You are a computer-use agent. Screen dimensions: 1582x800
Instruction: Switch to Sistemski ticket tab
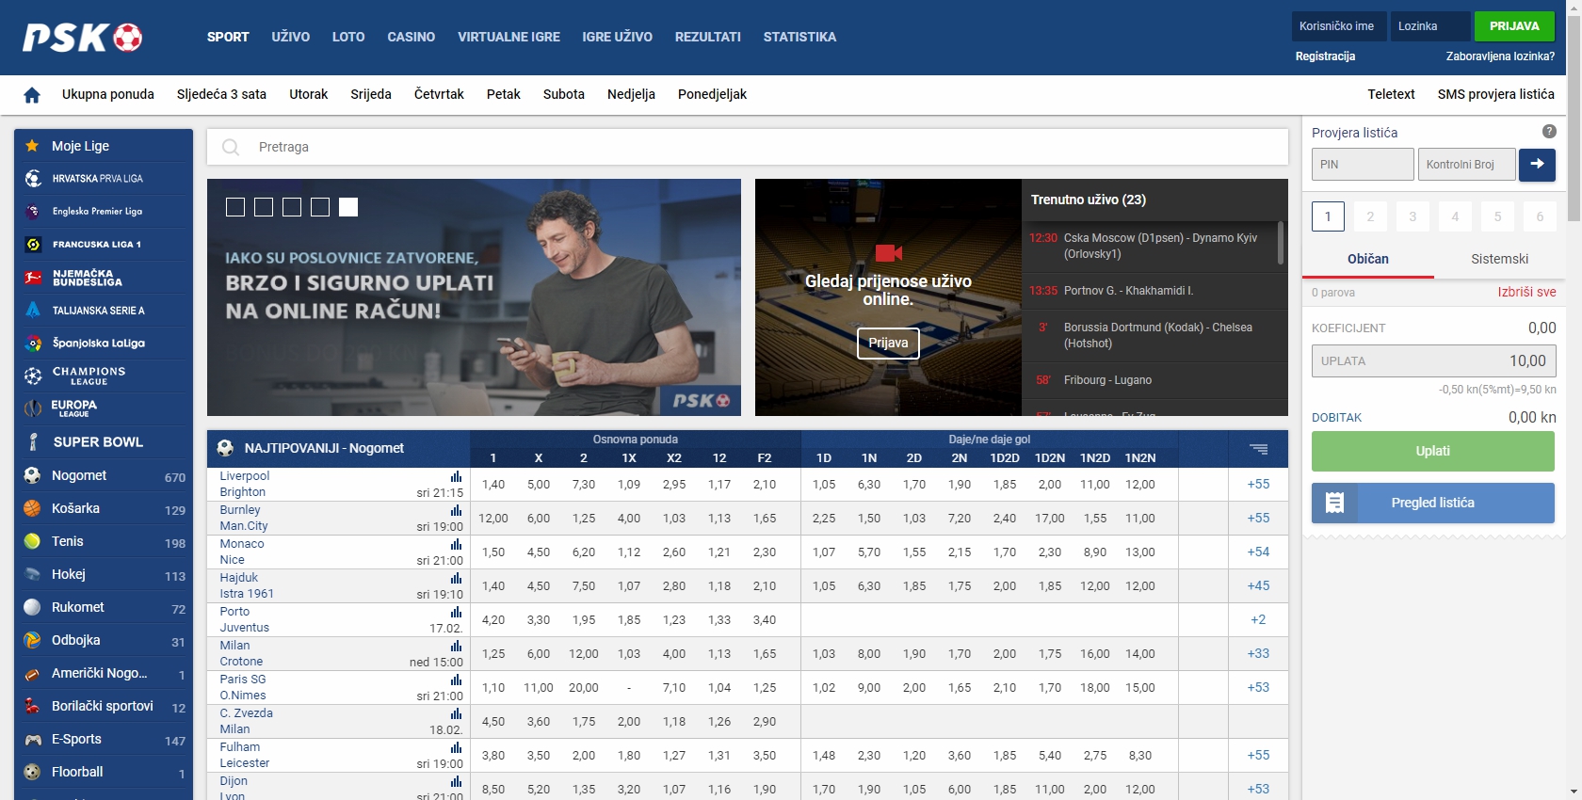tap(1499, 259)
